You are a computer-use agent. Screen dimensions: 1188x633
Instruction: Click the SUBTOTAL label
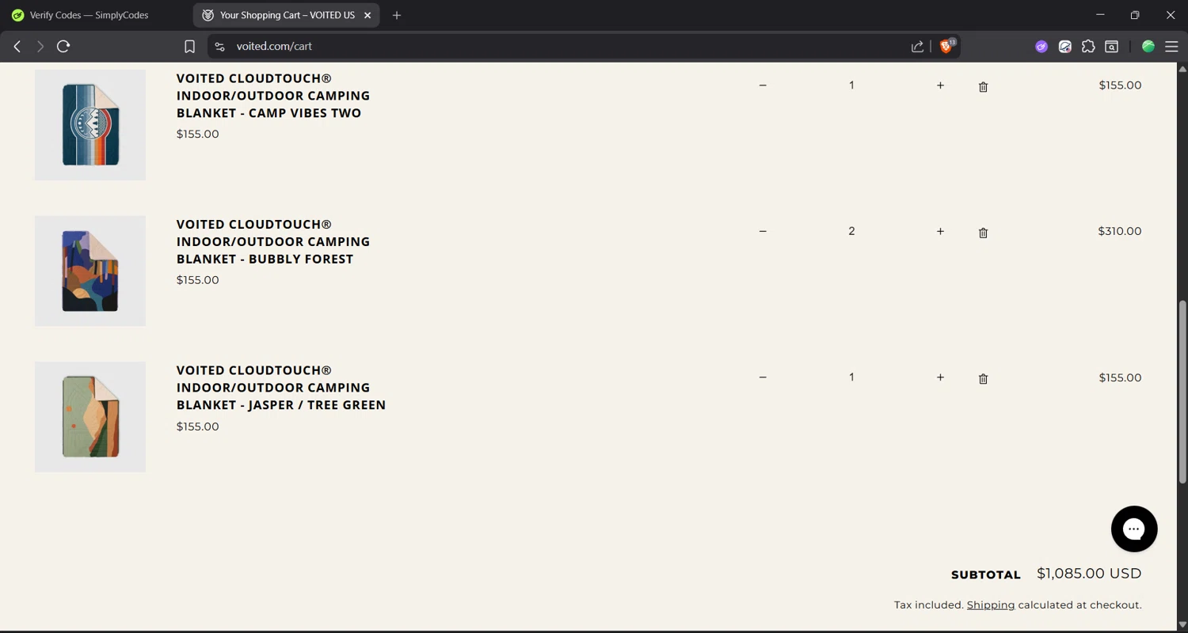click(x=985, y=575)
